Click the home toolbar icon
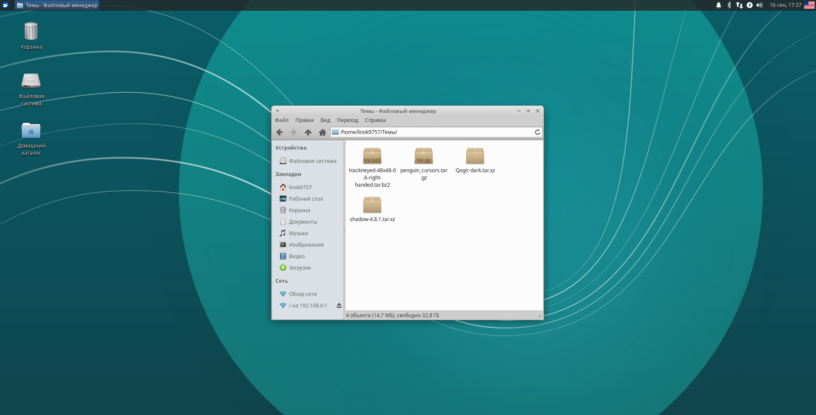The width and height of the screenshot is (816, 415). click(x=323, y=132)
